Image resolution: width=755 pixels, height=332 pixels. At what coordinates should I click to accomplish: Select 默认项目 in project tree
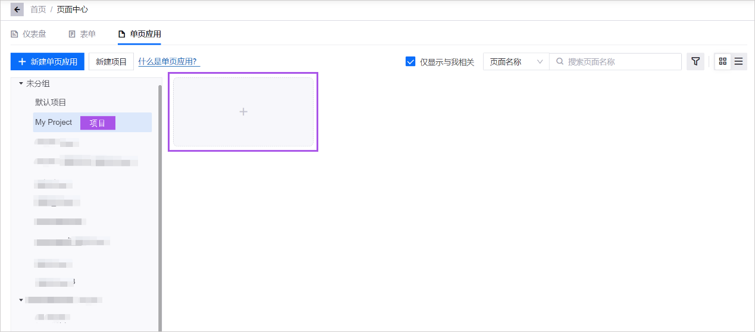(x=51, y=102)
